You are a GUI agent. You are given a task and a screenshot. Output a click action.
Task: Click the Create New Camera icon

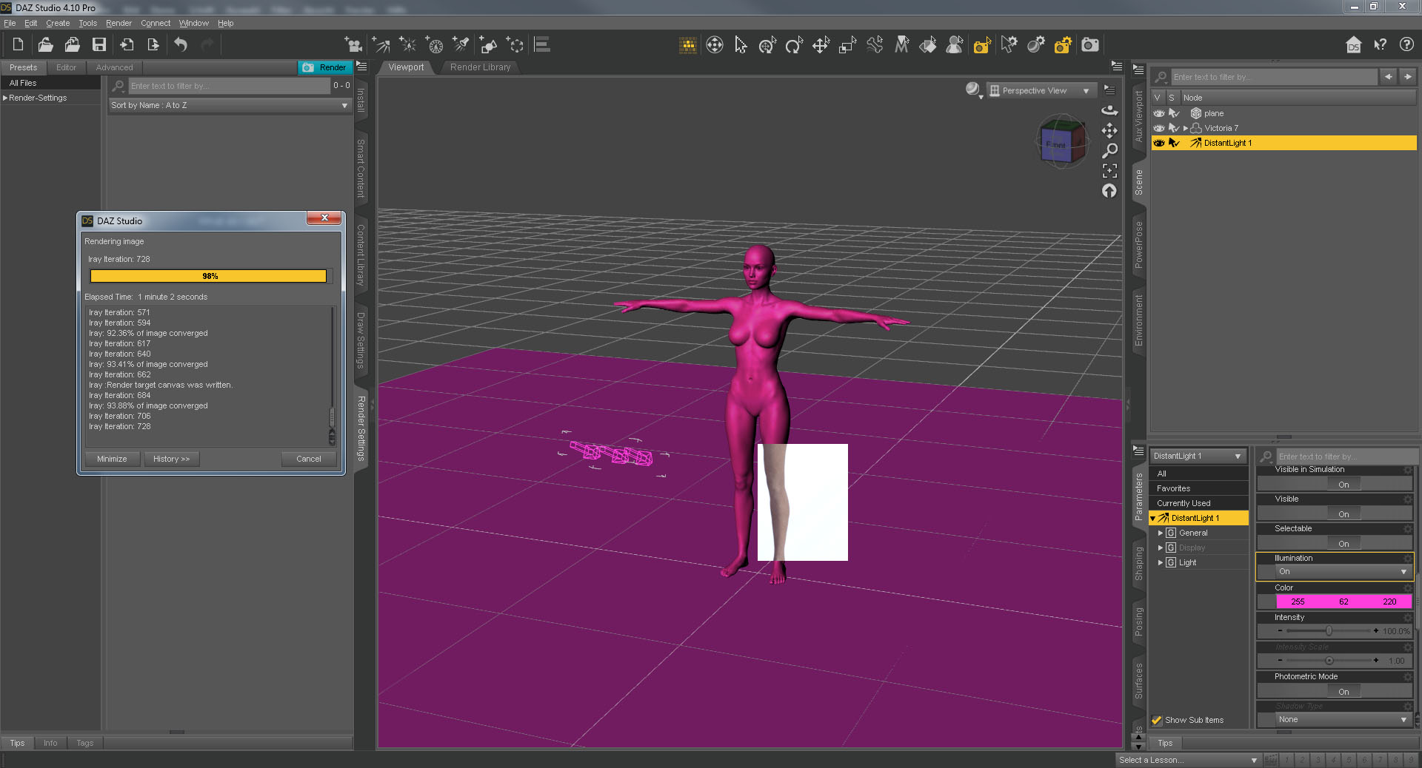[354, 45]
